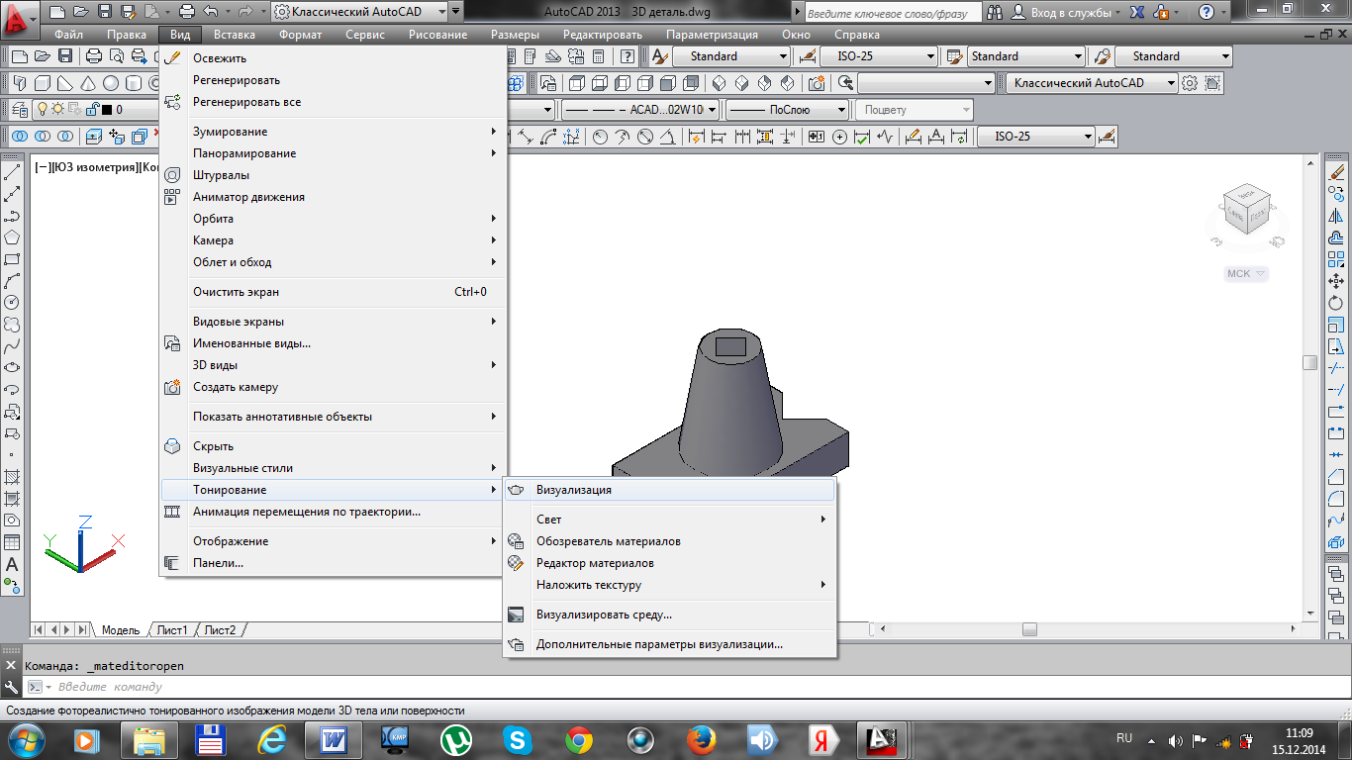Image resolution: width=1352 pixels, height=760 pixels.
Task: Click the Print icon in quick access toolbar
Action: pos(187,12)
